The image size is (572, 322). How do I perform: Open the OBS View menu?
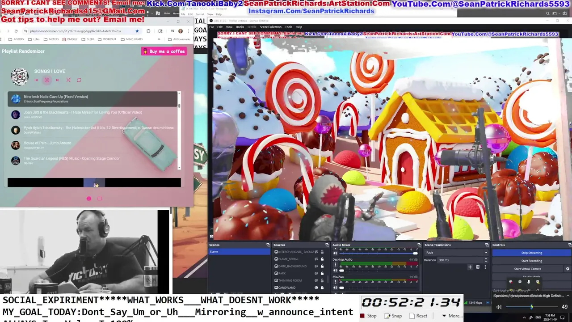coord(229,27)
